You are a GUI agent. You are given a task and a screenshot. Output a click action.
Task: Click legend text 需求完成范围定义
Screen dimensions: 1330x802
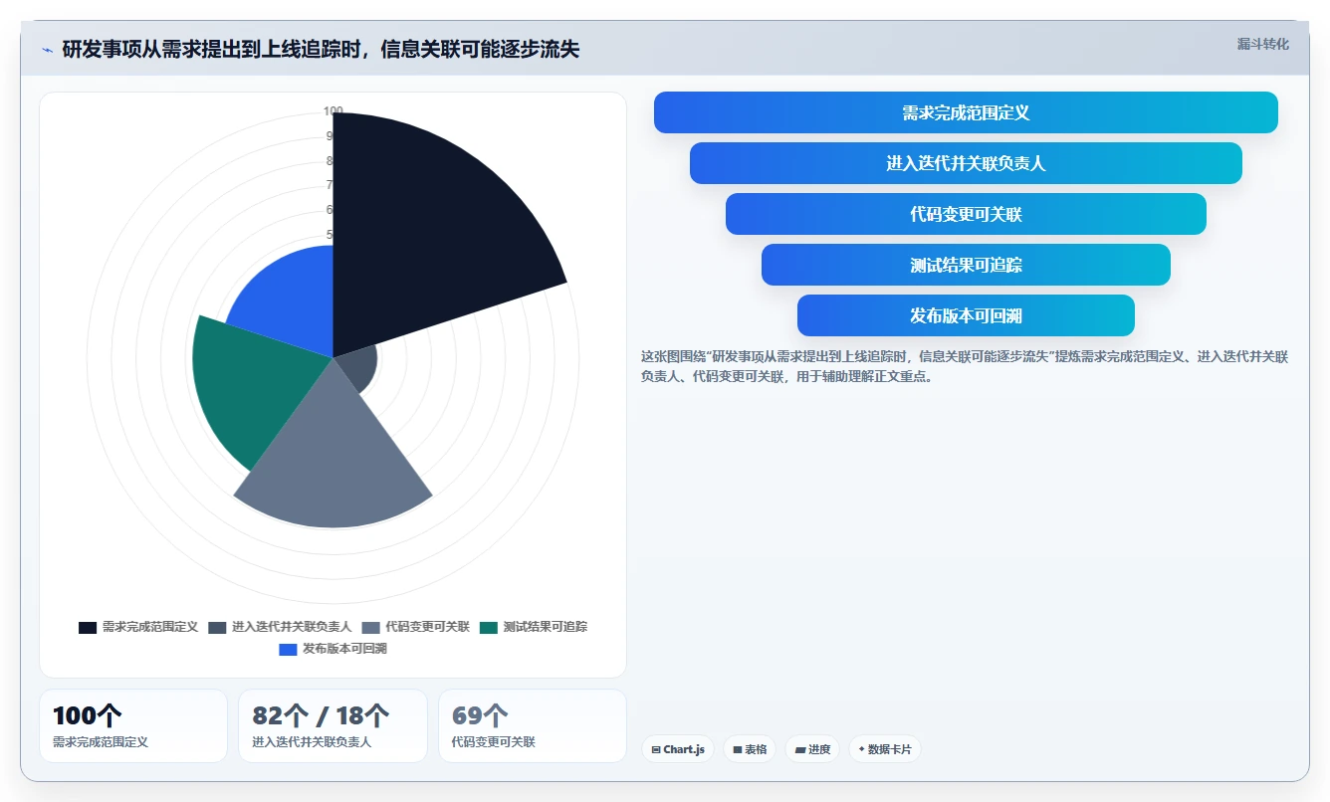tap(150, 628)
